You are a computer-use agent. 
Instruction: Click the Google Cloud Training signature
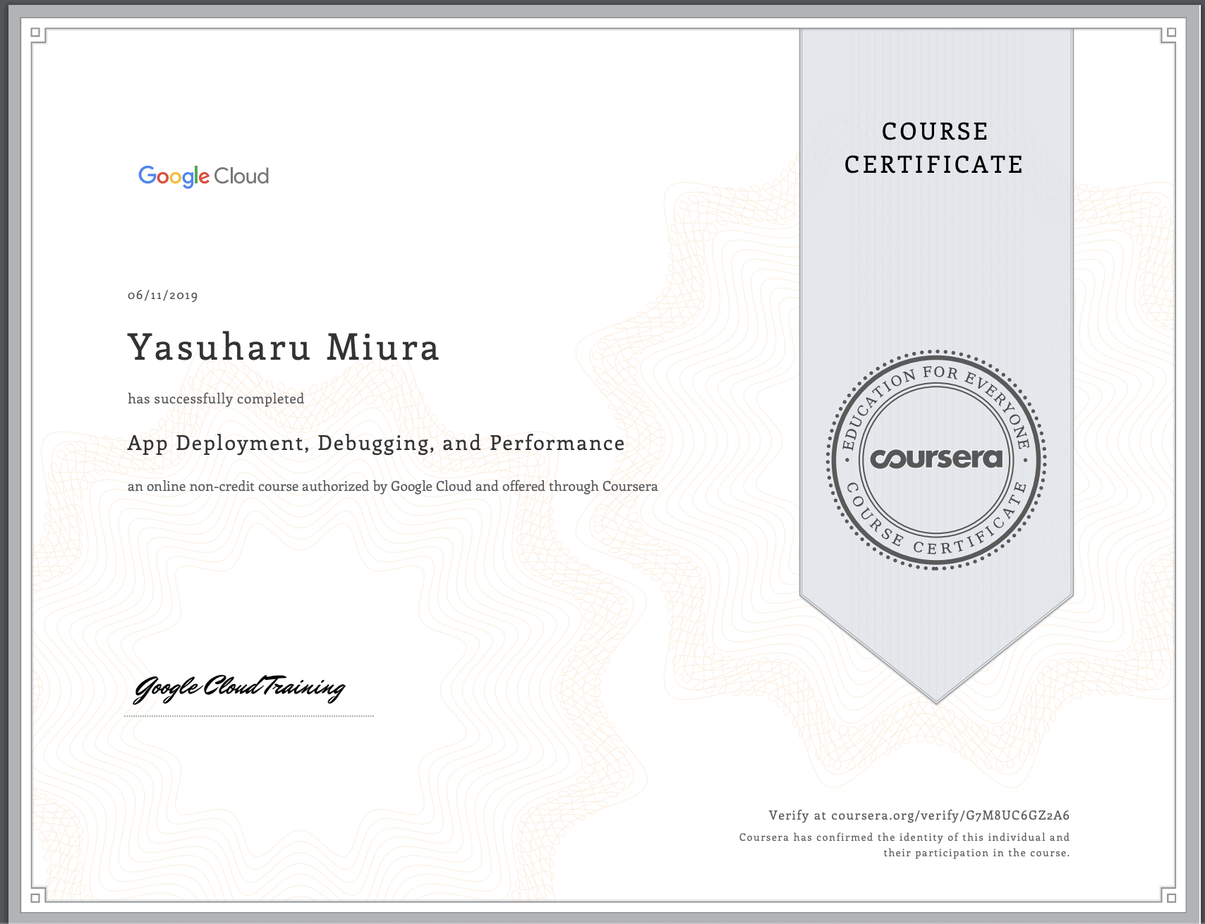pyautogui.click(x=239, y=688)
